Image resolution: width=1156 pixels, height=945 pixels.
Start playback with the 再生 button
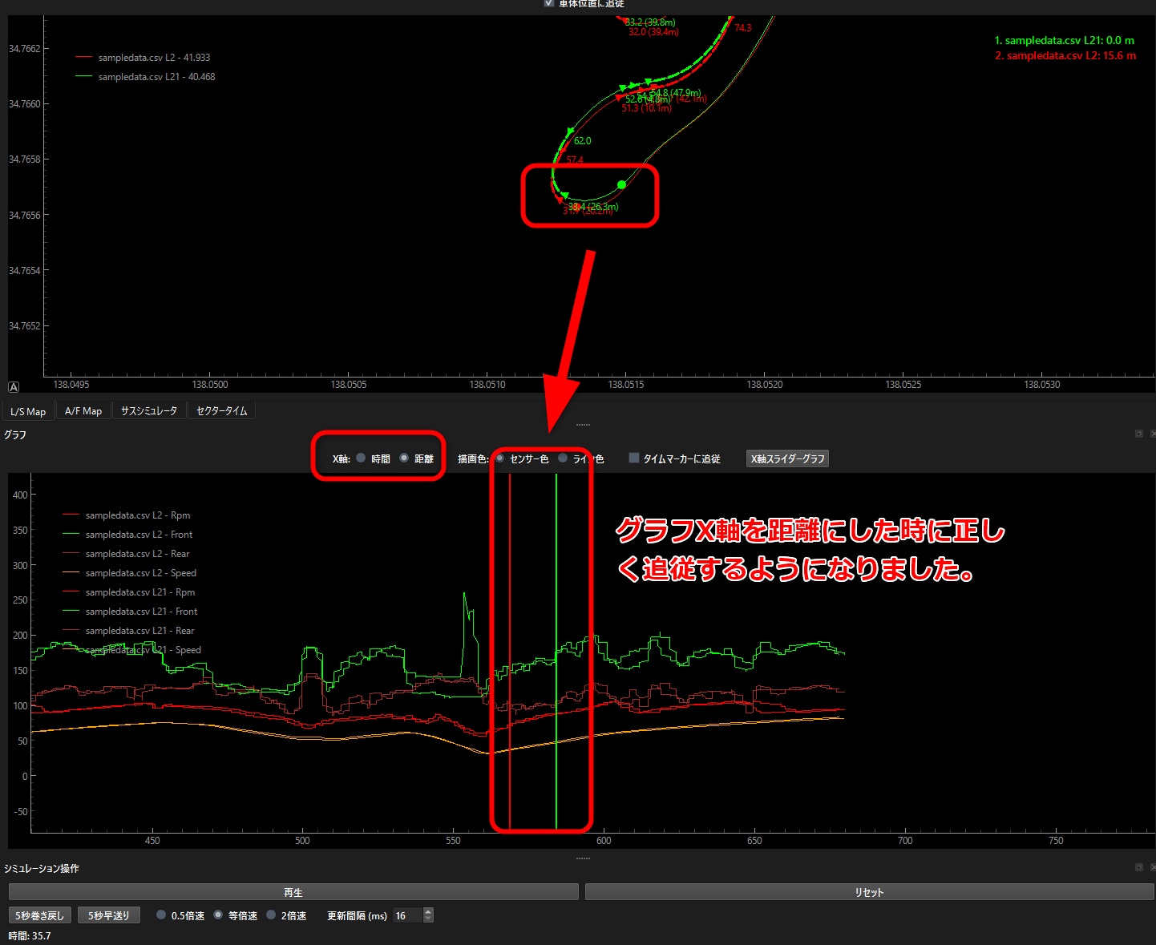[x=293, y=892]
